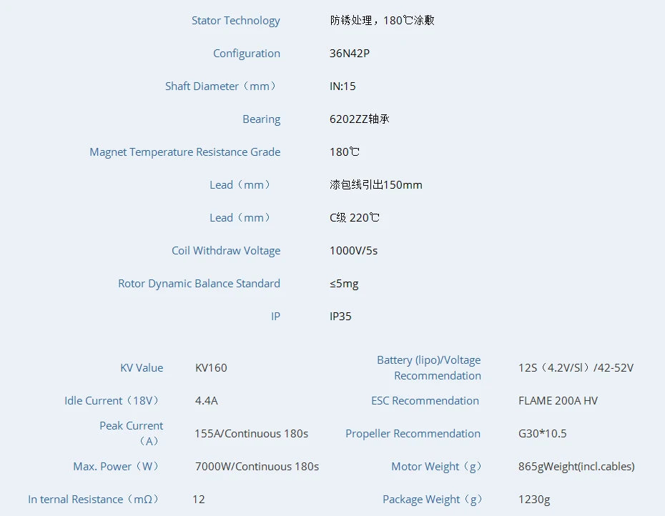Viewport: 665px width, 516px height.
Task: Click Magnet Temperature Resistance Grade label
Action: pyautogui.click(x=184, y=152)
